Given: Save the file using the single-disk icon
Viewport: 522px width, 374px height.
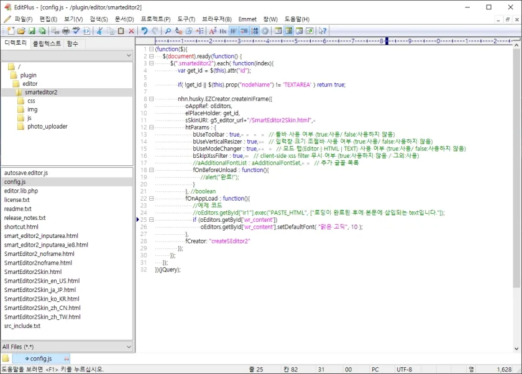Looking at the screenshot, I should tap(32, 31).
